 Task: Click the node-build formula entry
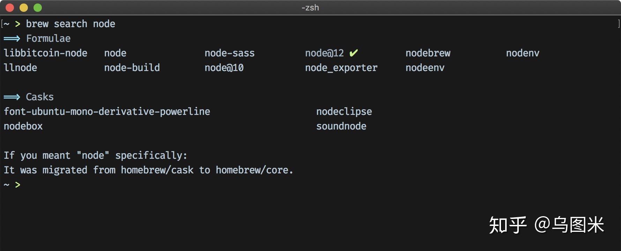132,68
